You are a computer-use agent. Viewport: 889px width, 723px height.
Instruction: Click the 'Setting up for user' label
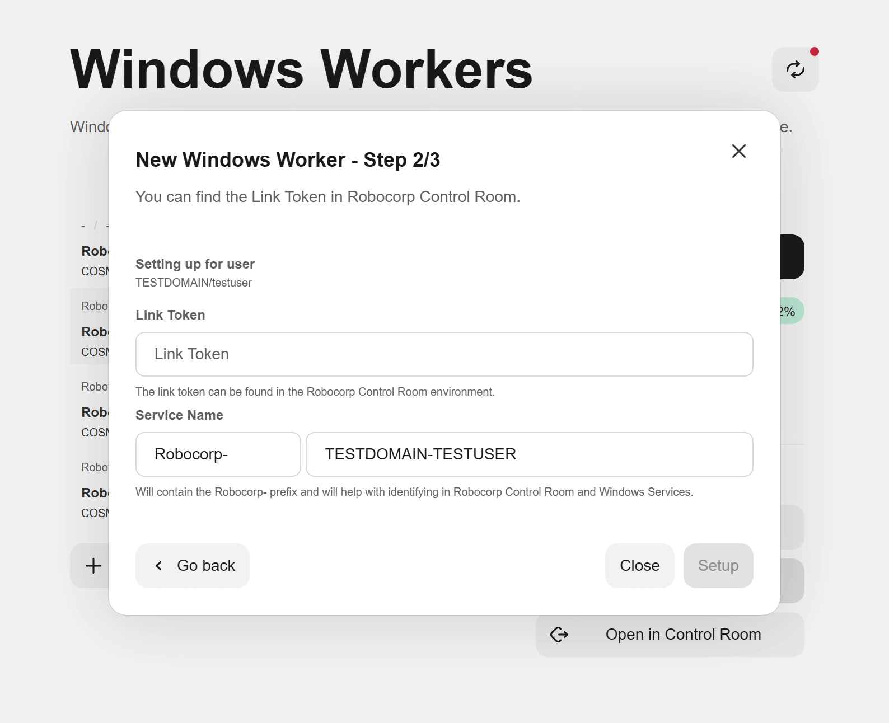coord(195,264)
